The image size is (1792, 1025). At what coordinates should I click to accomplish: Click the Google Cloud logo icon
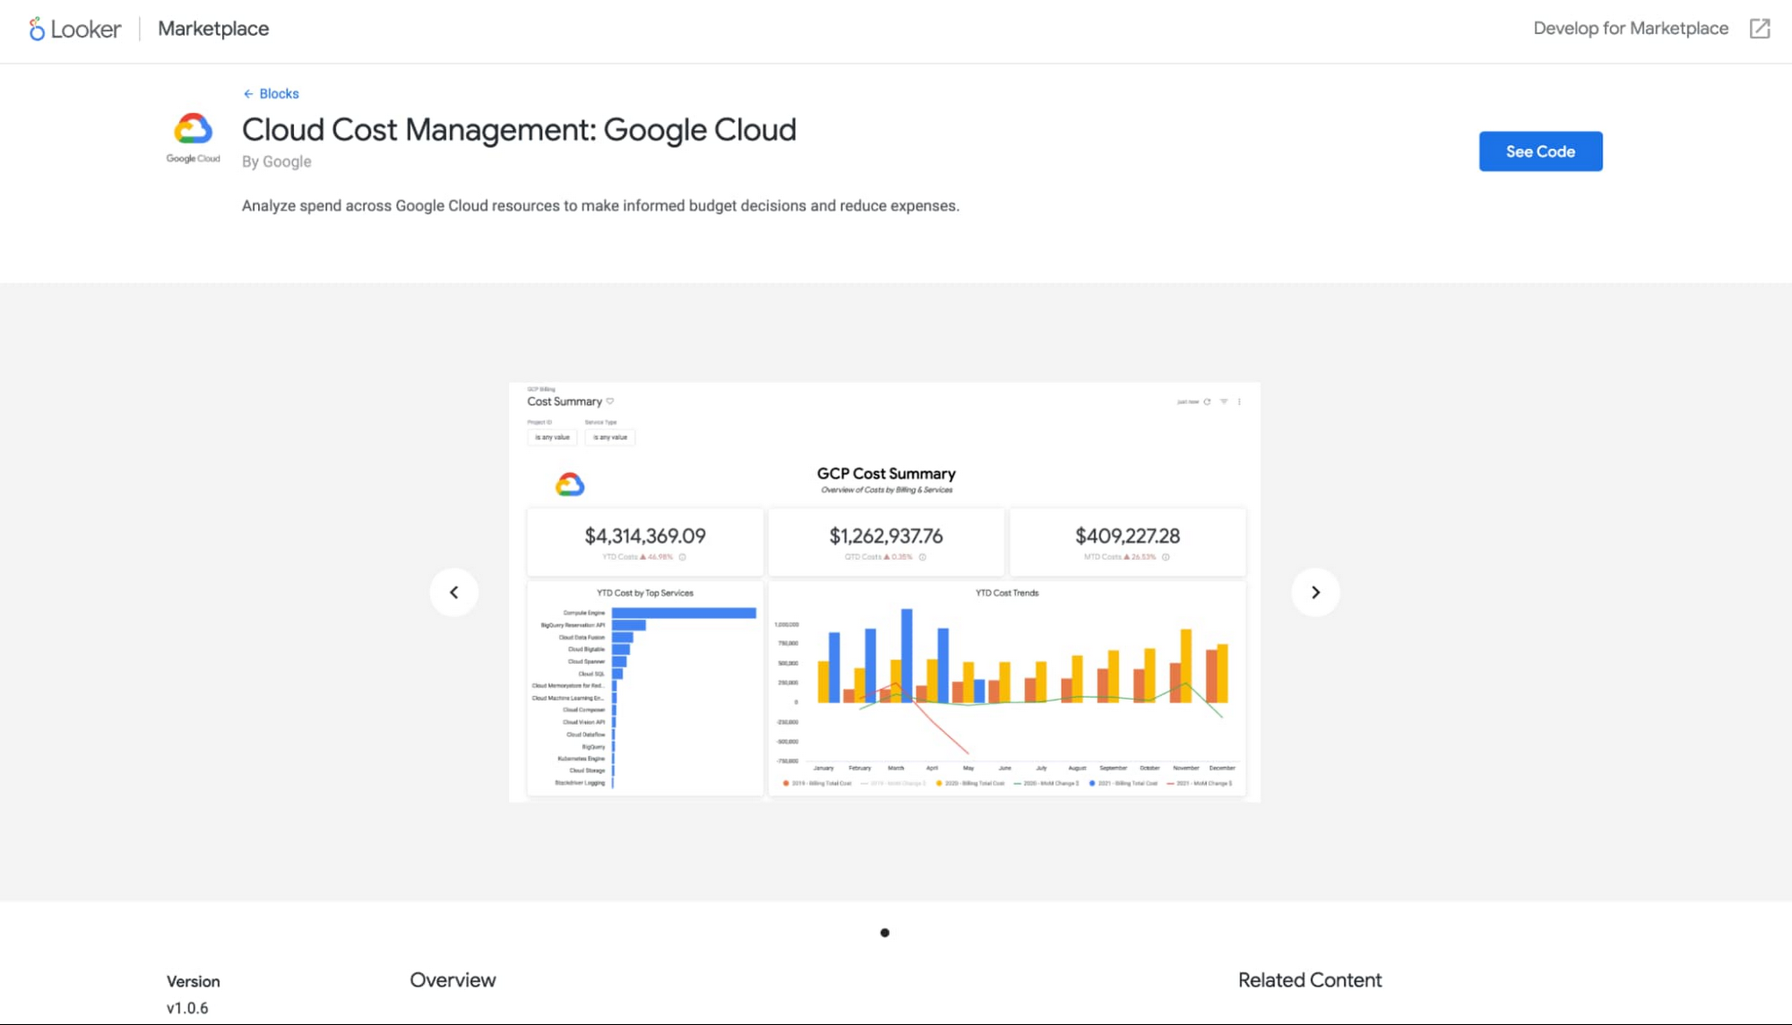coord(193,137)
